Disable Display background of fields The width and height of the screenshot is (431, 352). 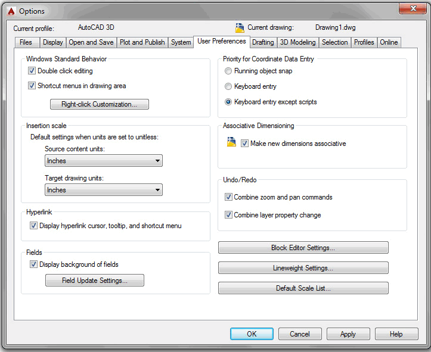point(34,264)
